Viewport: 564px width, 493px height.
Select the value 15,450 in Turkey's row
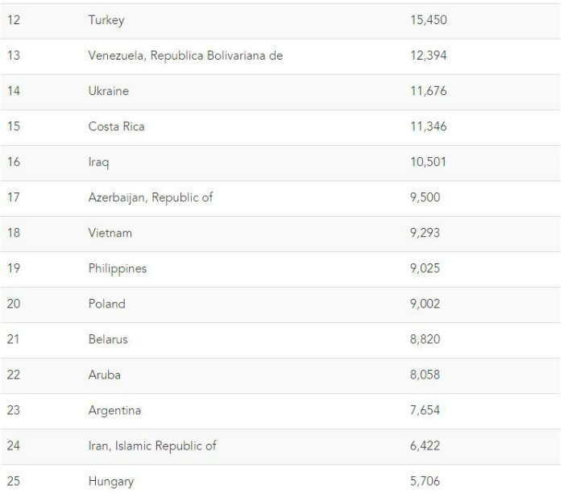coord(428,20)
